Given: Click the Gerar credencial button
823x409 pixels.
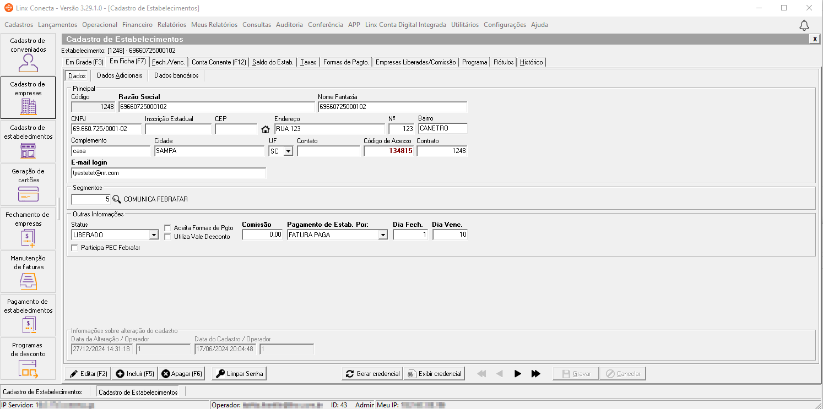Looking at the screenshot, I should pos(372,374).
